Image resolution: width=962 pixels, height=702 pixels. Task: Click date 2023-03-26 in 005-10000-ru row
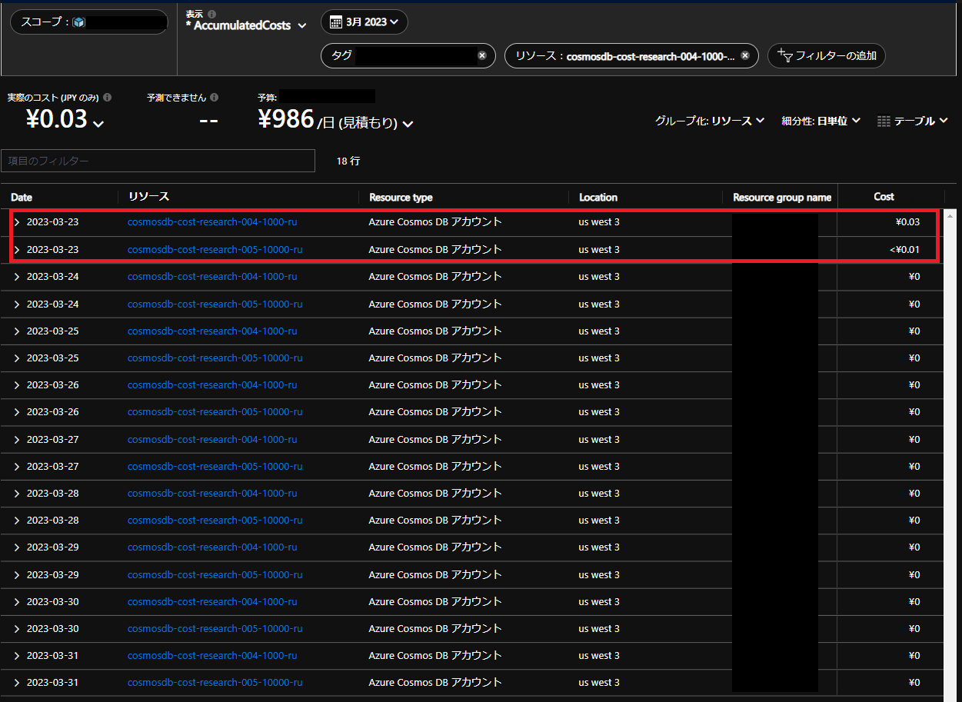pos(52,412)
